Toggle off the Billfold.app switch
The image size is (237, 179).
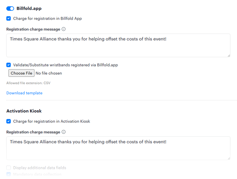tap(10, 8)
